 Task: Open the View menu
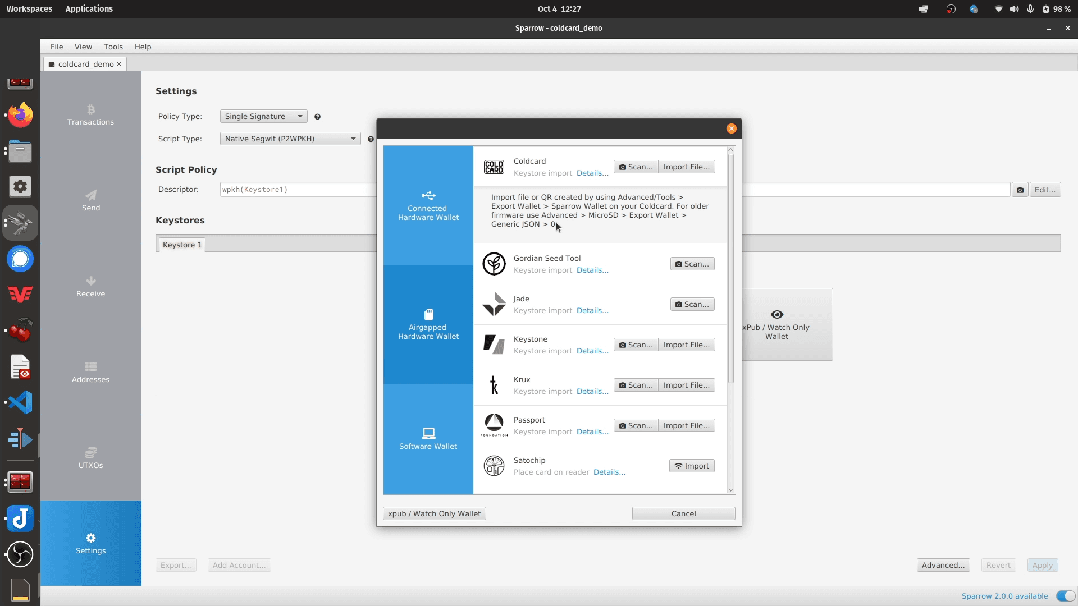[83, 47]
